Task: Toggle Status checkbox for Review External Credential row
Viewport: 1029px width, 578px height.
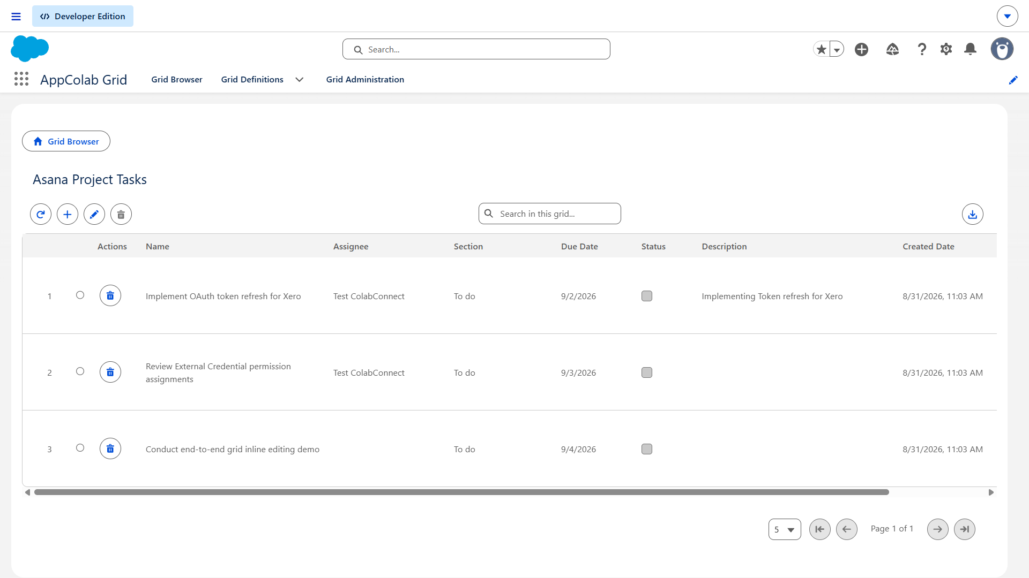Action: point(647,372)
